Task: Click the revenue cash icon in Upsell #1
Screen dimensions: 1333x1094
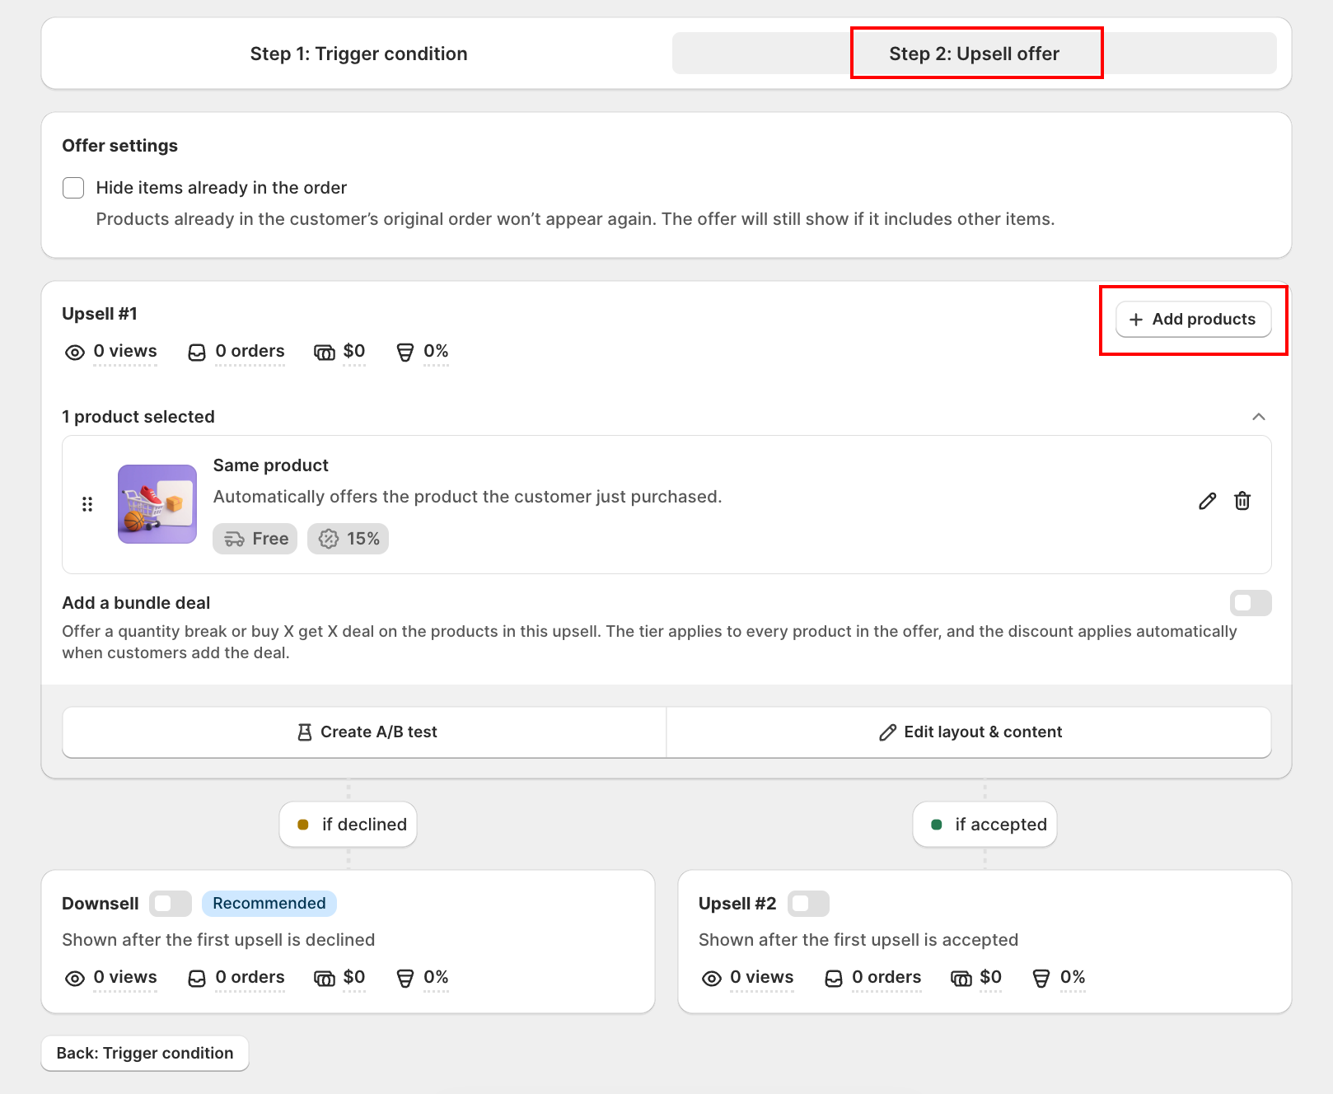Action: [x=325, y=353]
